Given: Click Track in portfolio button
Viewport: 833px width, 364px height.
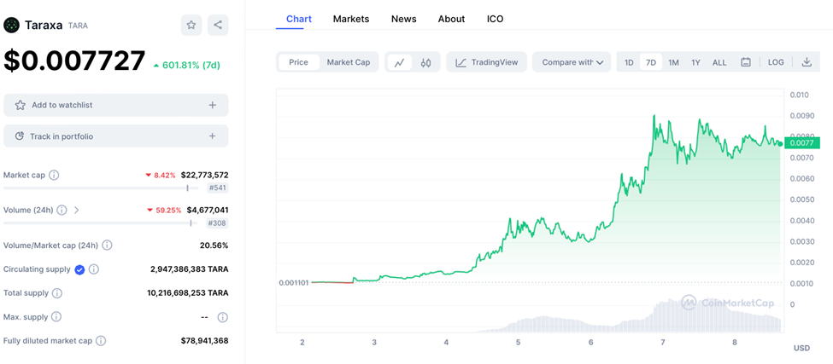Looking at the screenshot, I should click(x=116, y=136).
